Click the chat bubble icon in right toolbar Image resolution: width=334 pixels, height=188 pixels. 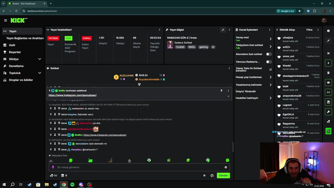click(x=329, y=83)
